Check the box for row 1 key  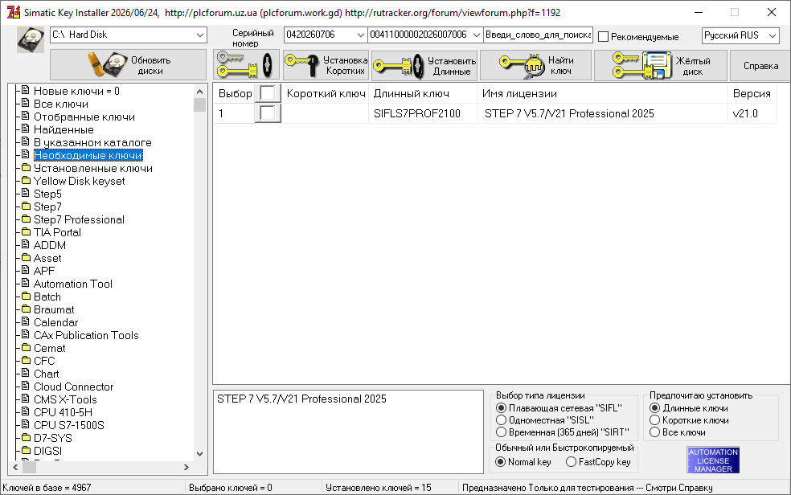click(x=268, y=113)
